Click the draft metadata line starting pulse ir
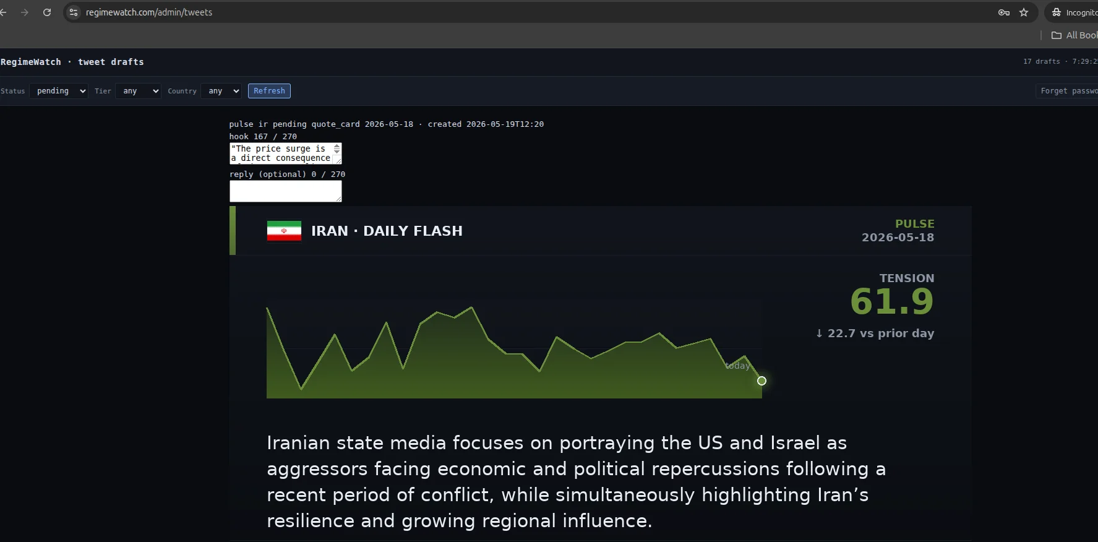This screenshot has width=1098, height=542. pos(387,124)
